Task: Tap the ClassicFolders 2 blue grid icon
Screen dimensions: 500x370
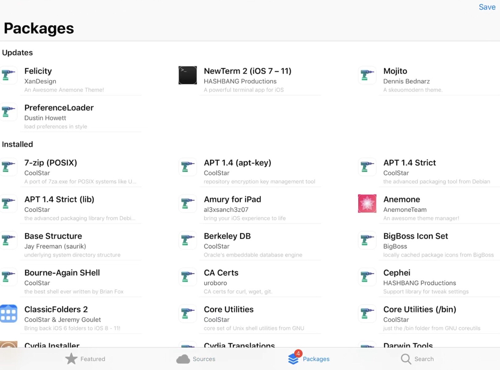Action: click(9, 314)
